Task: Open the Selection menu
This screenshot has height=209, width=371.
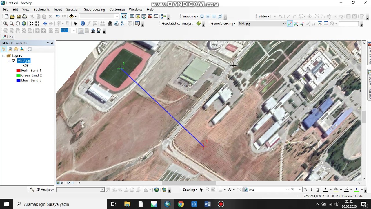Action: (73, 10)
